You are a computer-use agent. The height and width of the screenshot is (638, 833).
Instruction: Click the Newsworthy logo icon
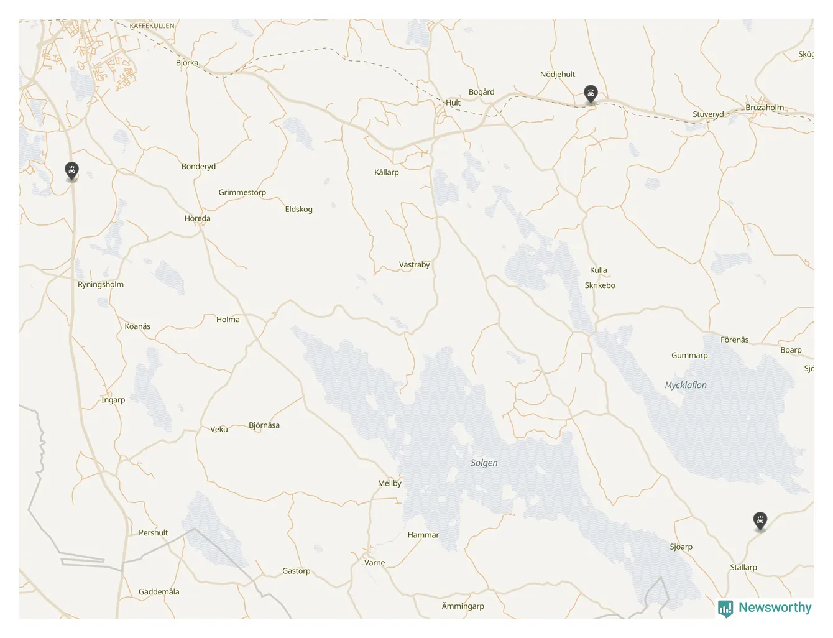[x=725, y=608]
